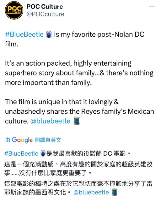Click the paragraph beginning 'The film is unique'

tap(79, 111)
